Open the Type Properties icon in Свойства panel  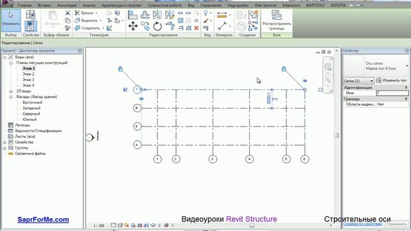tap(30, 15)
